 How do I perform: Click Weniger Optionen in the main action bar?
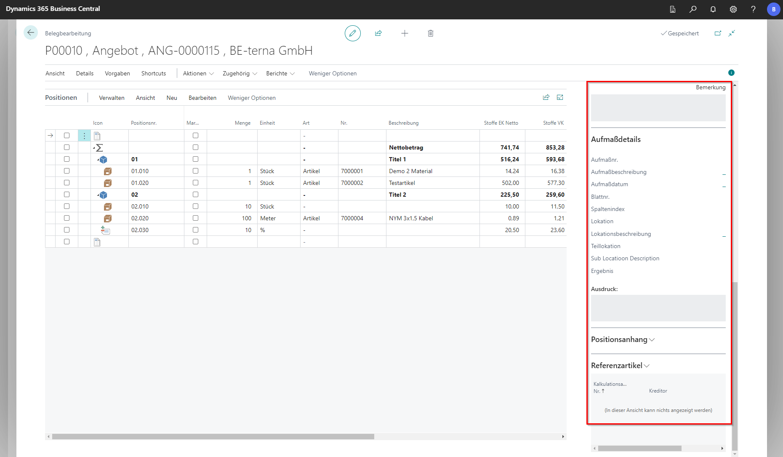tap(333, 73)
